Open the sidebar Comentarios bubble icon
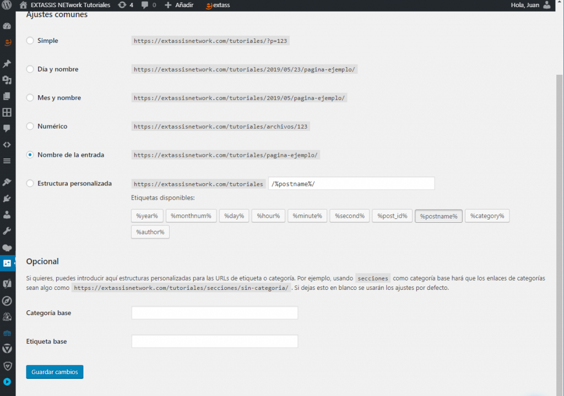 coord(8,129)
